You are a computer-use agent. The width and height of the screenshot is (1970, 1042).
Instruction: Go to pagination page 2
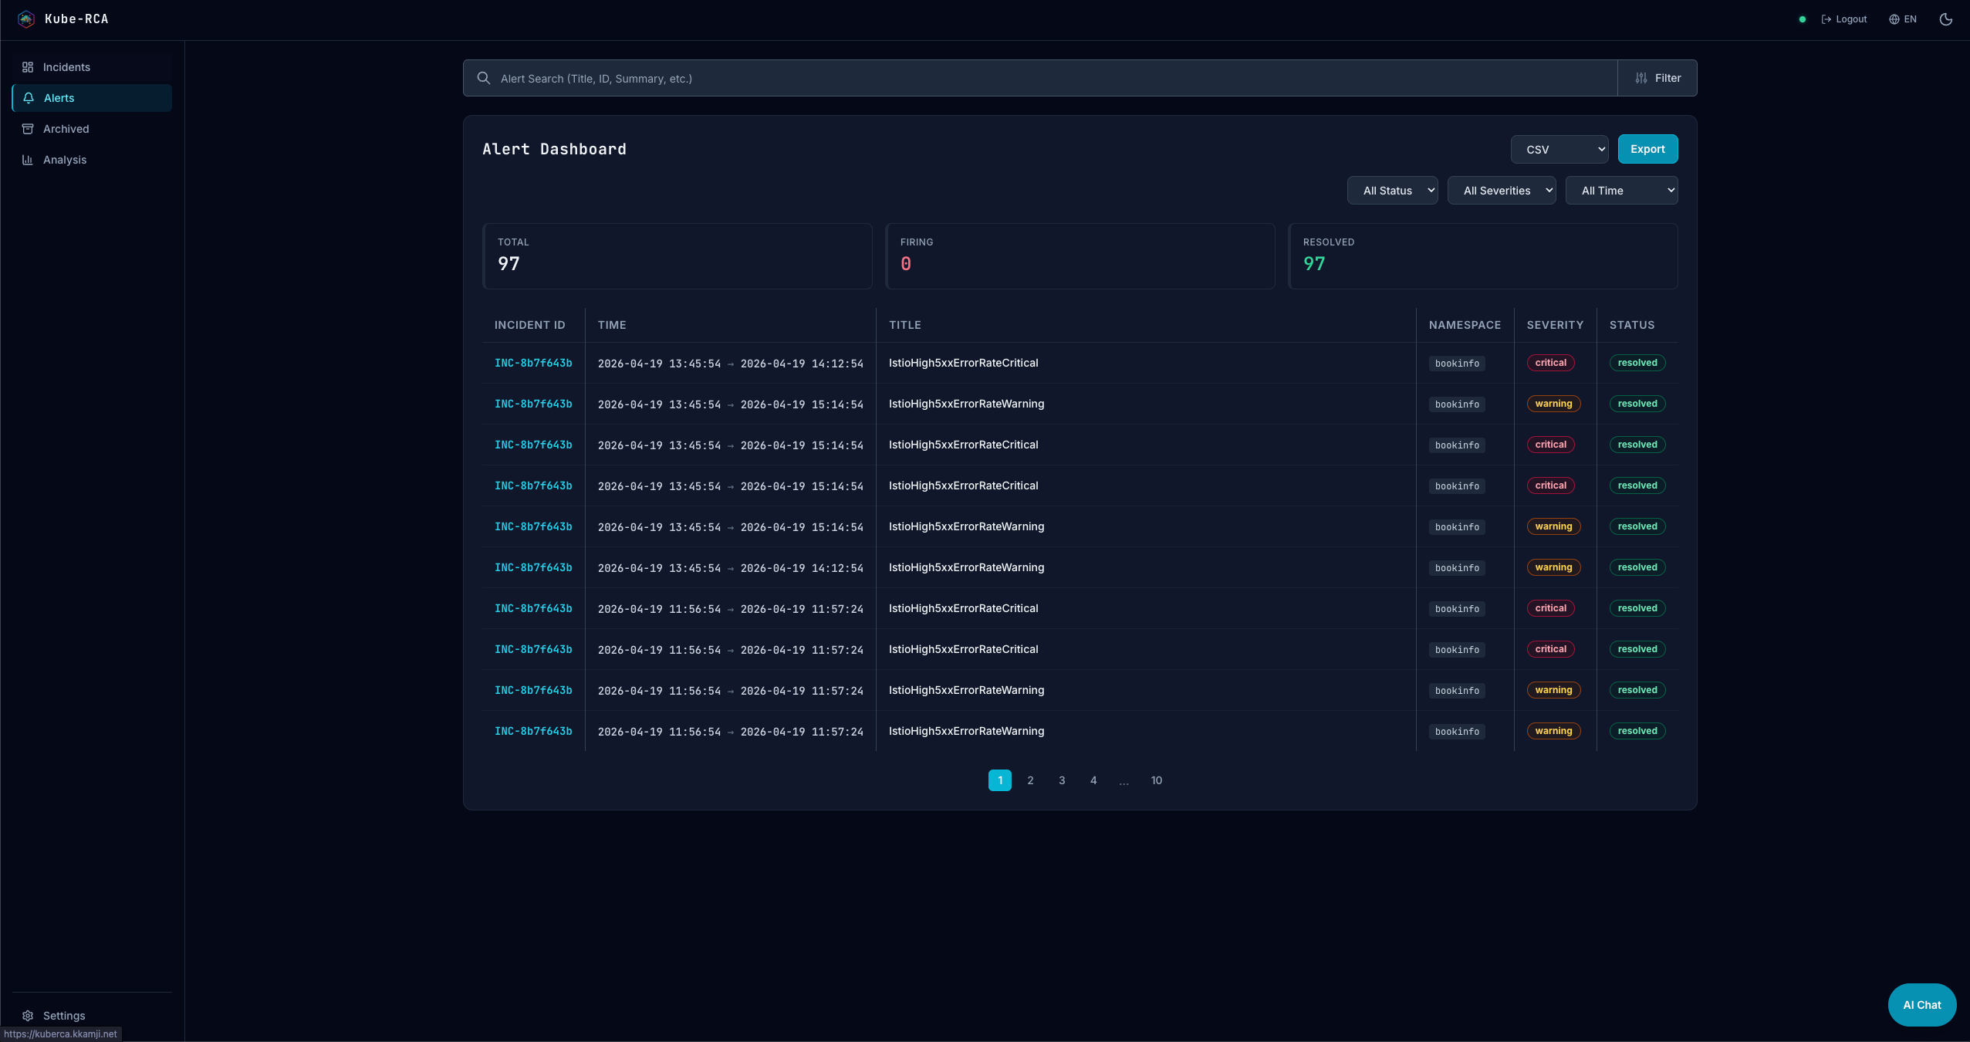click(1030, 780)
